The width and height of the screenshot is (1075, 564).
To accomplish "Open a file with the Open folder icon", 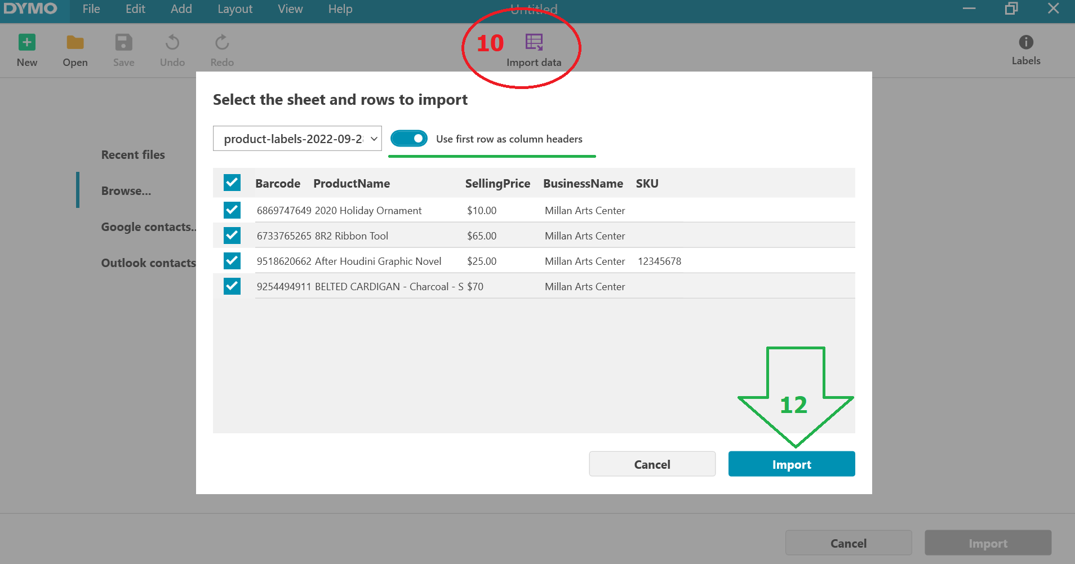I will [75, 43].
